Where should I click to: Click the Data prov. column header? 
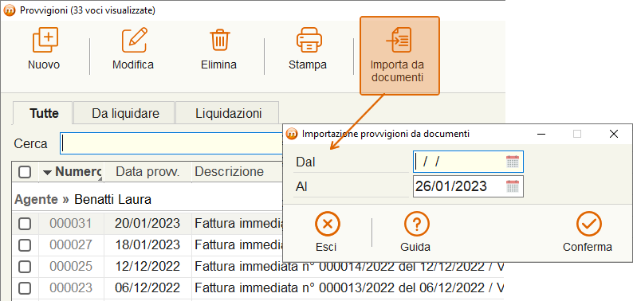click(x=147, y=172)
